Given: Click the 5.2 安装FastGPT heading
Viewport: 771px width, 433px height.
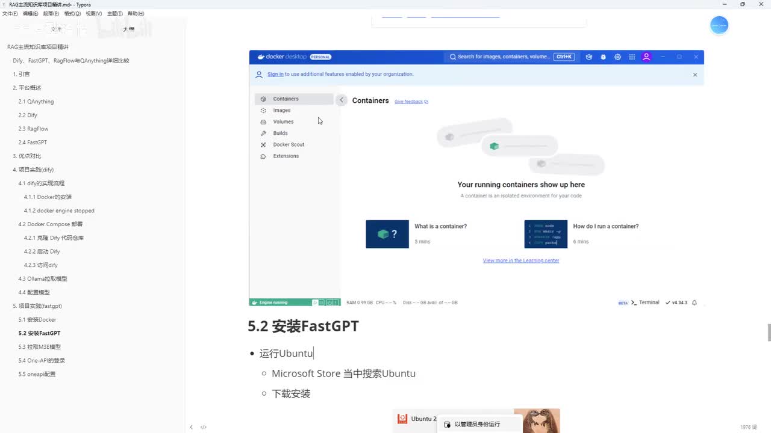Looking at the screenshot, I should pyautogui.click(x=303, y=326).
